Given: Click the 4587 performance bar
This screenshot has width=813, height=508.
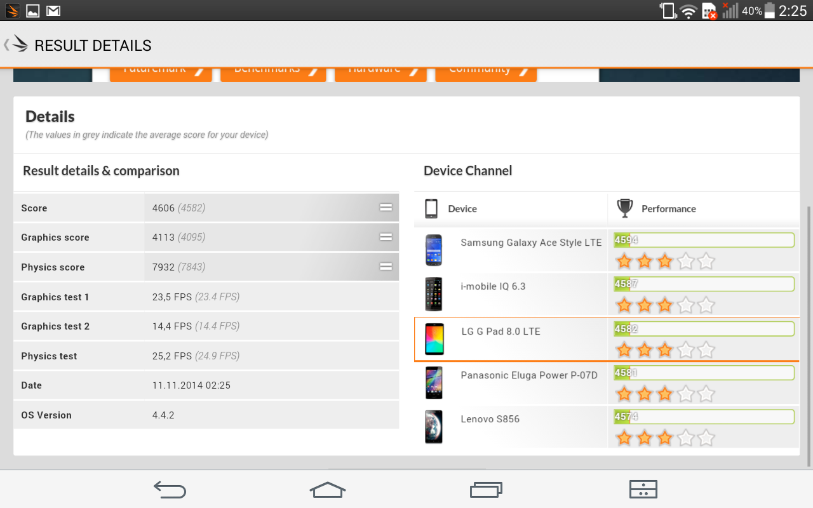Looking at the screenshot, I should (x=704, y=284).
